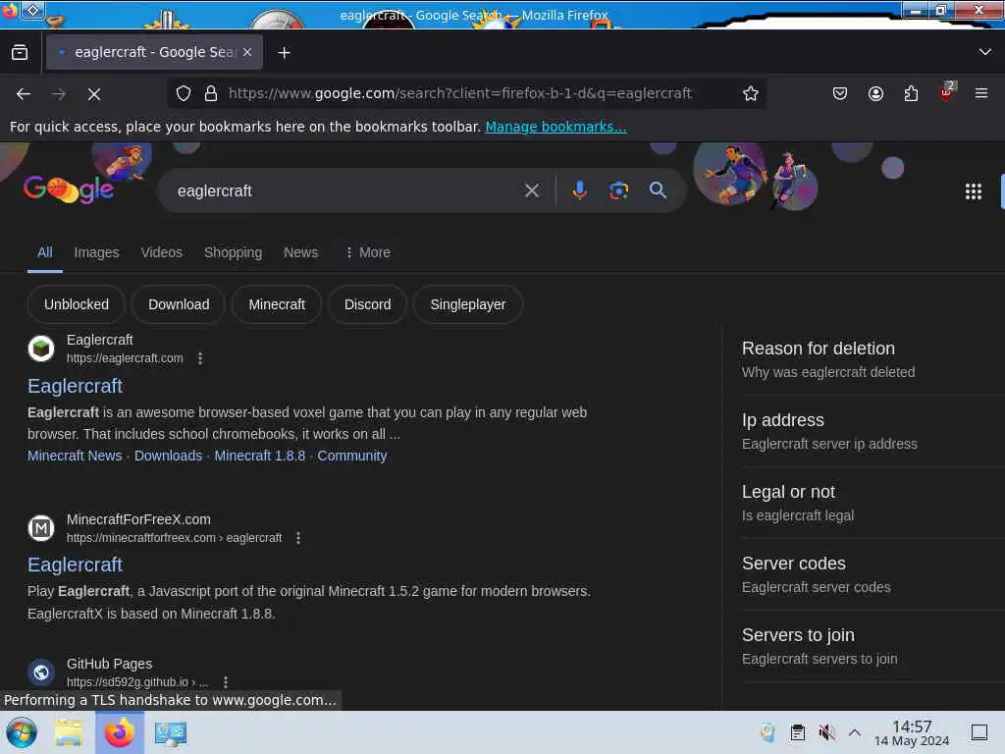Image resolution: width=1005 pixels, height=754 pixels.
Task: Switch to the Shopping tab
Action: (x=233, y=252)
